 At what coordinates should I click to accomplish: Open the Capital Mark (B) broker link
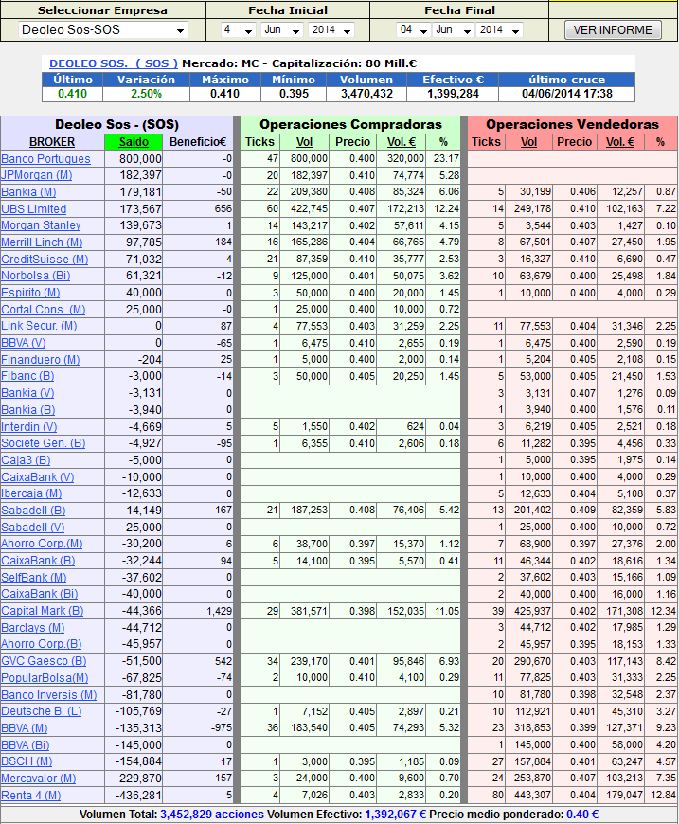[x=43, y=611]
